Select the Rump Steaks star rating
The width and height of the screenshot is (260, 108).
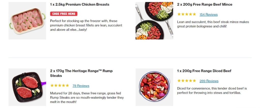tap(60, 86)
